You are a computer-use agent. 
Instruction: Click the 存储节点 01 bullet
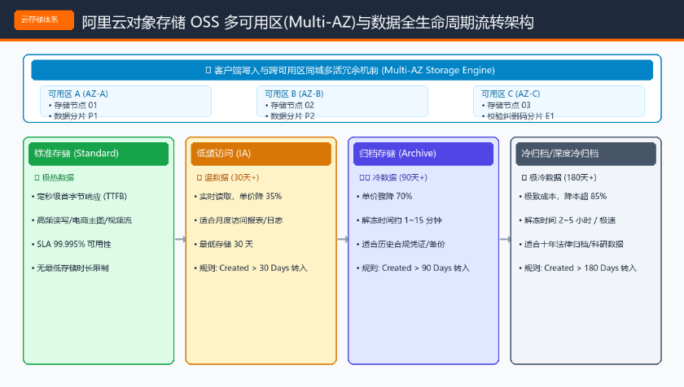[72, 105]
